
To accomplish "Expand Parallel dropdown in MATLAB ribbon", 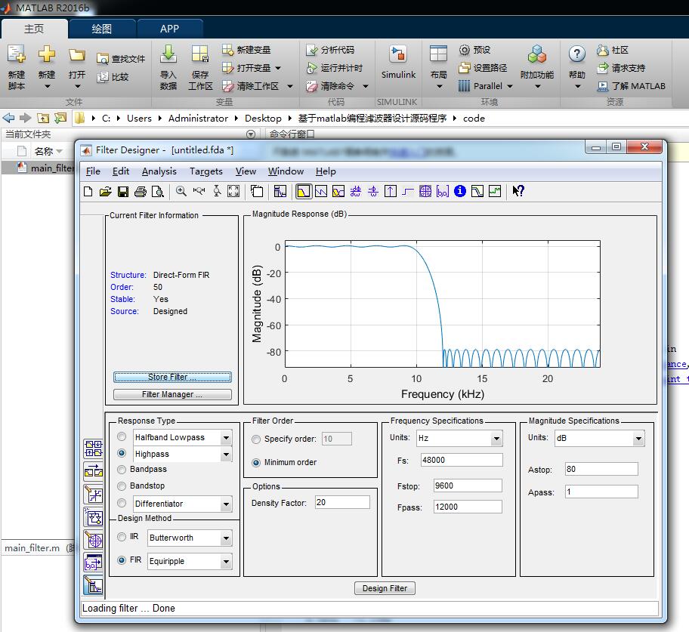I will [510, 86].
